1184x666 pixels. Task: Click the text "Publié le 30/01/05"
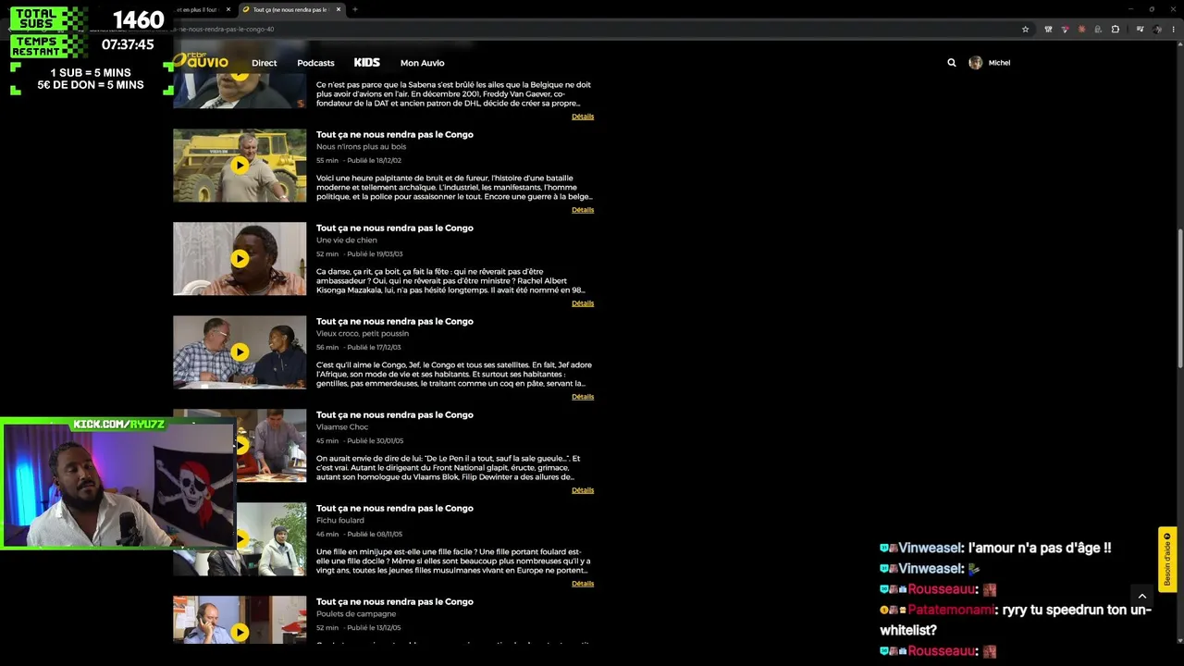click(375, 441)
